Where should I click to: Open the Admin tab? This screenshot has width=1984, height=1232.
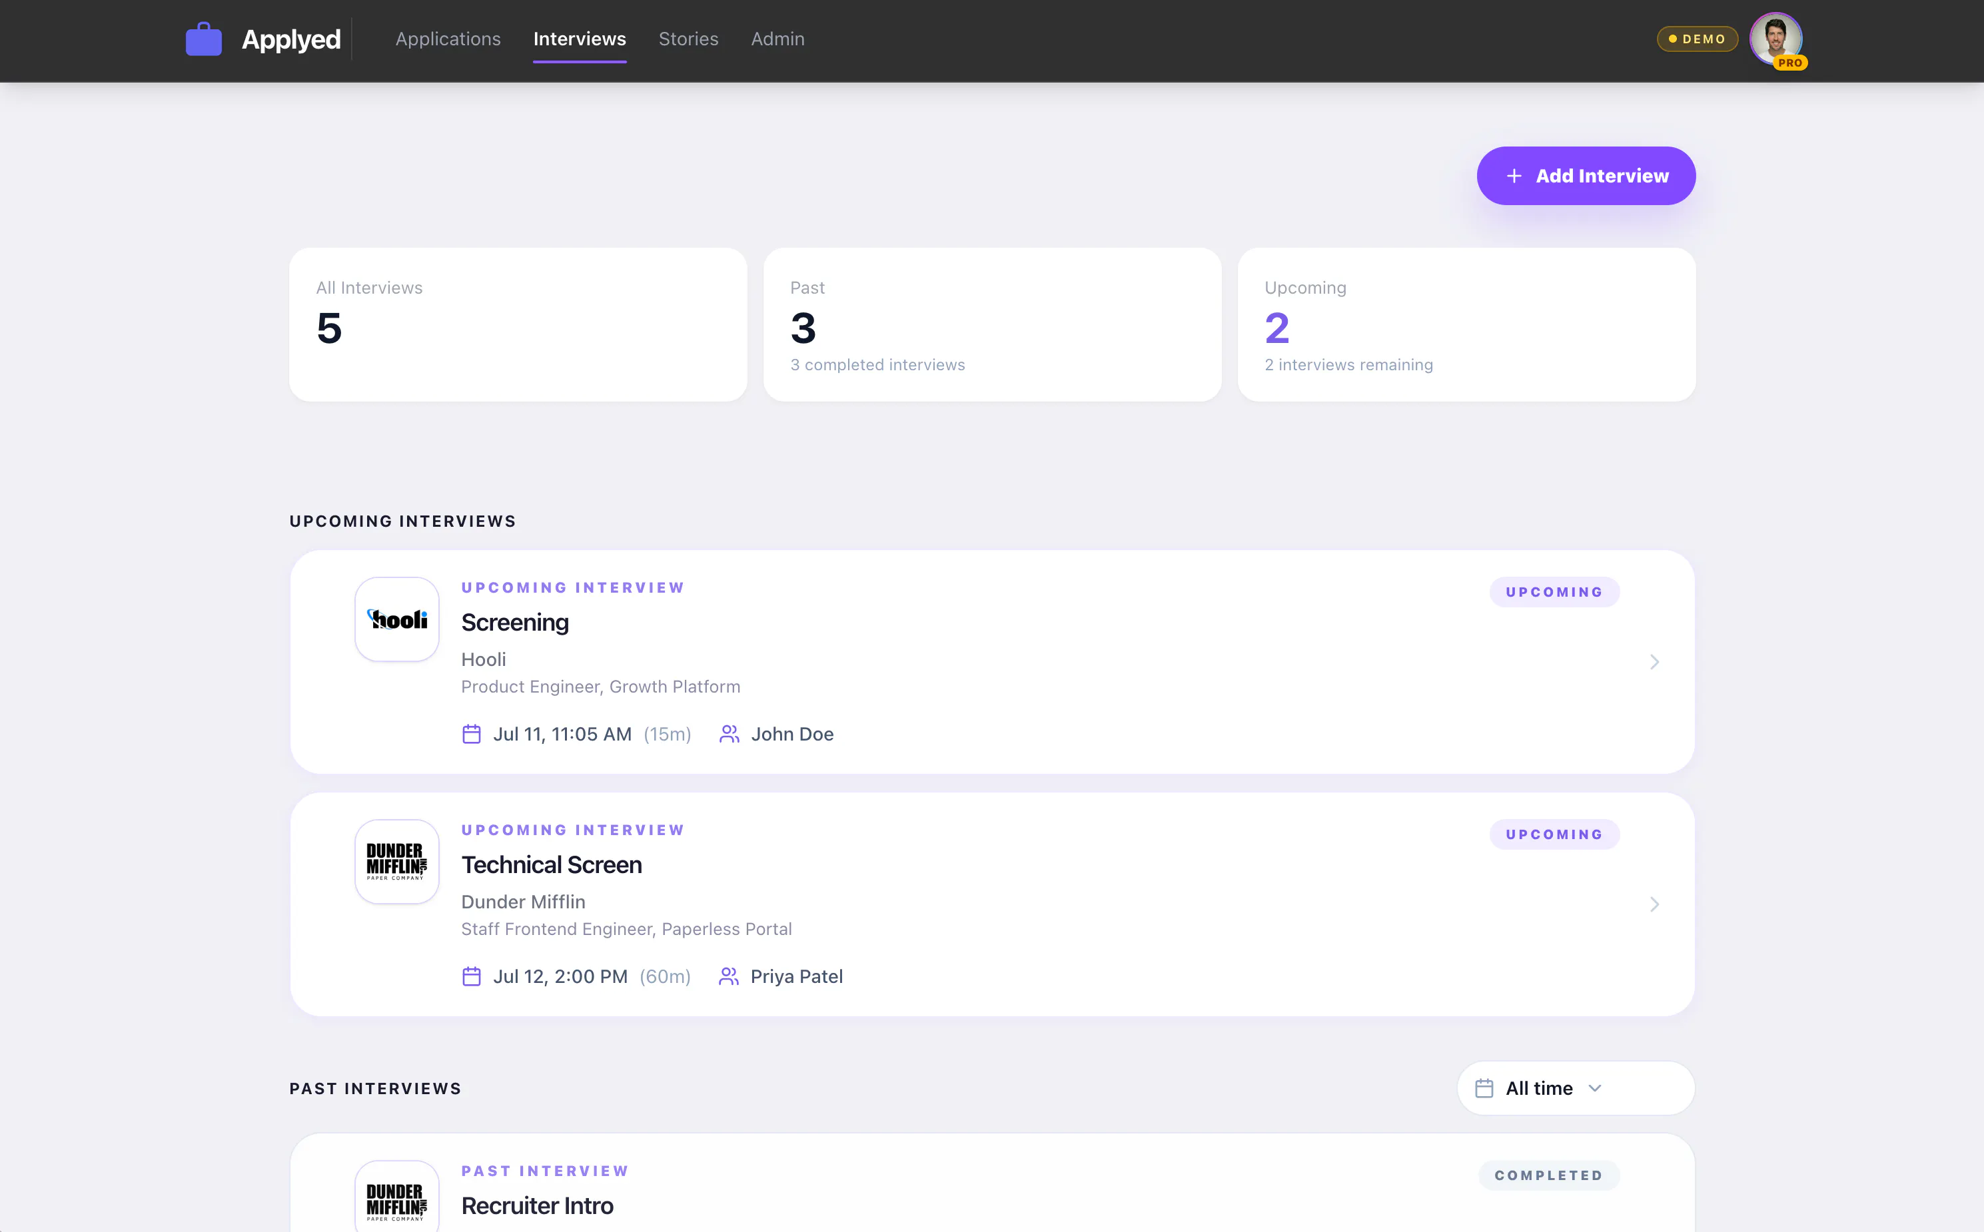777,39
